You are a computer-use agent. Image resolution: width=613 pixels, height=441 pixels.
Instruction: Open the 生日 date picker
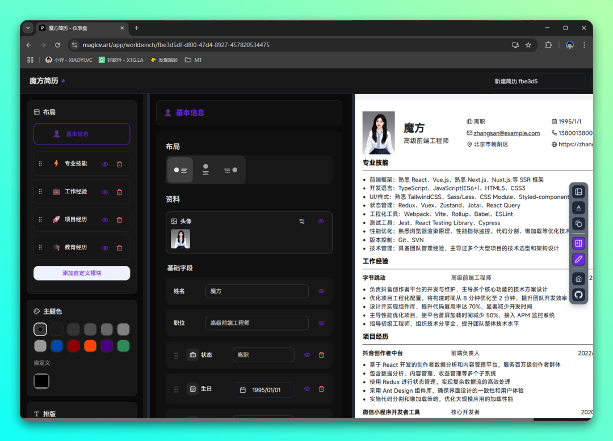point(263,390)
